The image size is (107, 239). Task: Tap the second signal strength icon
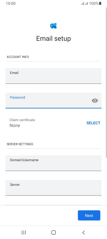pyautogui.click(x=86, y=4)
